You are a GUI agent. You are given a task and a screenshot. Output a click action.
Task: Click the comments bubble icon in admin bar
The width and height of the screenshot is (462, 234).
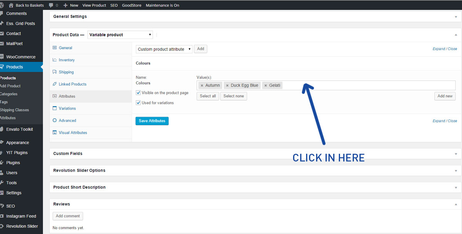[51, 5]
